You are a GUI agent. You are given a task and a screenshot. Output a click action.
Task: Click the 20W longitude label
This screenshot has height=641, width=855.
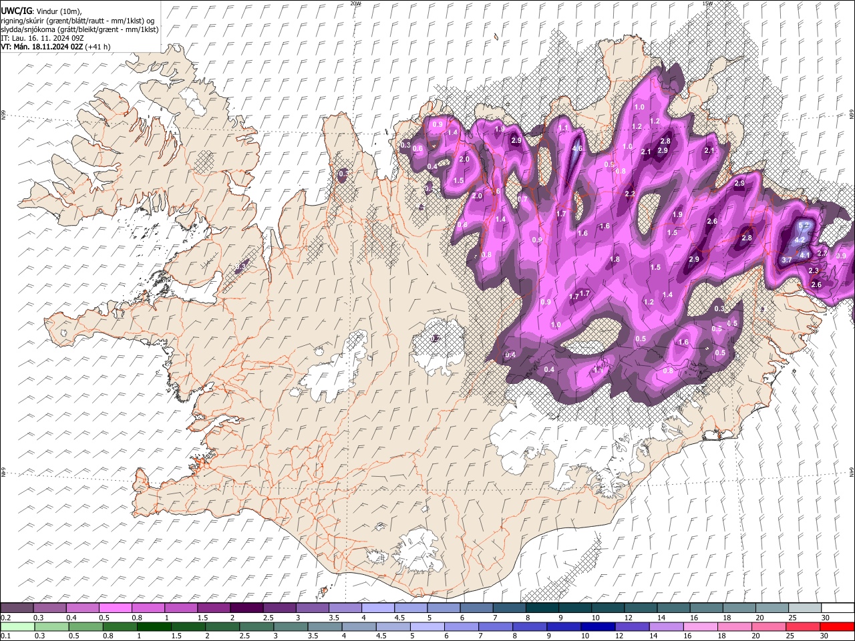coord(355,3)
